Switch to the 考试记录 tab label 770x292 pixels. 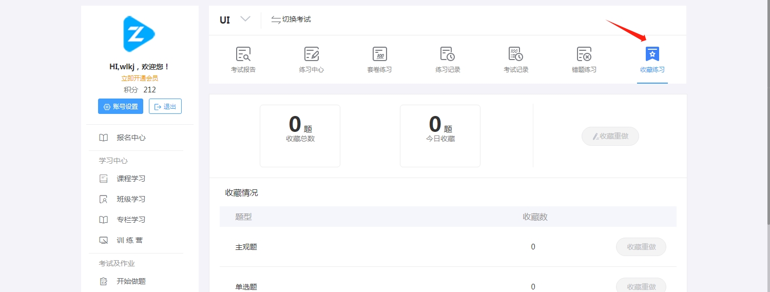point(516,70)
